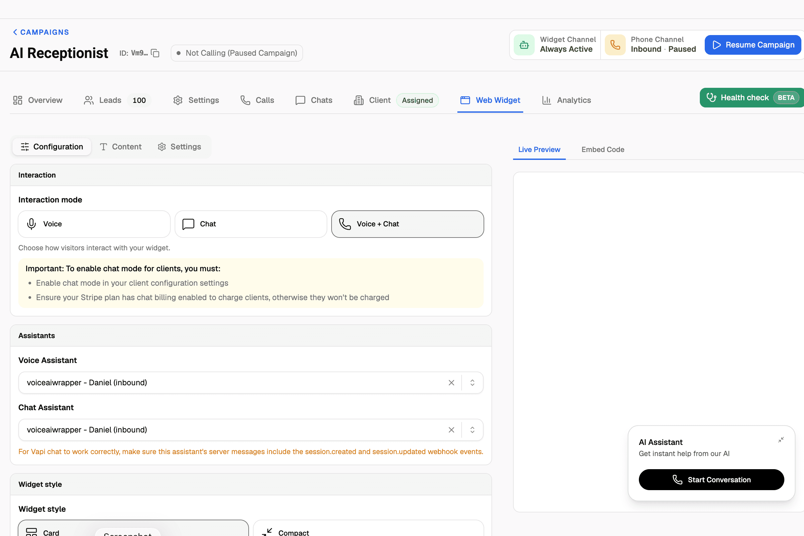This screenshot has height=536, width=804.
Task: Expand the Chat Assistant dropdown
Action: (472, 430)
